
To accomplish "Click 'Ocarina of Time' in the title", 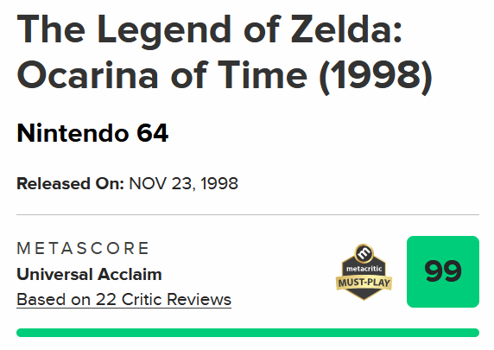I will pyautogui.click(x=162, y=76).
